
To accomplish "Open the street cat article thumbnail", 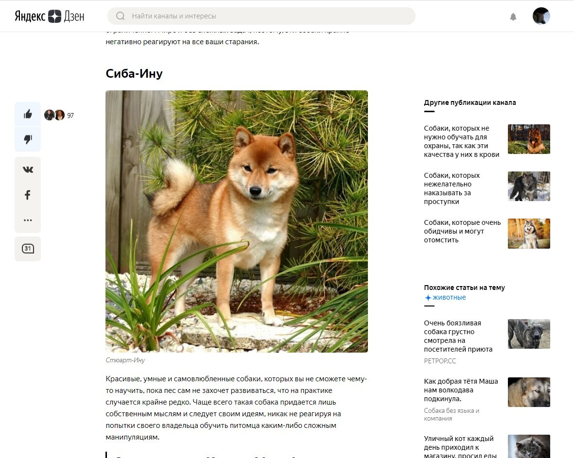I will 529,446.
